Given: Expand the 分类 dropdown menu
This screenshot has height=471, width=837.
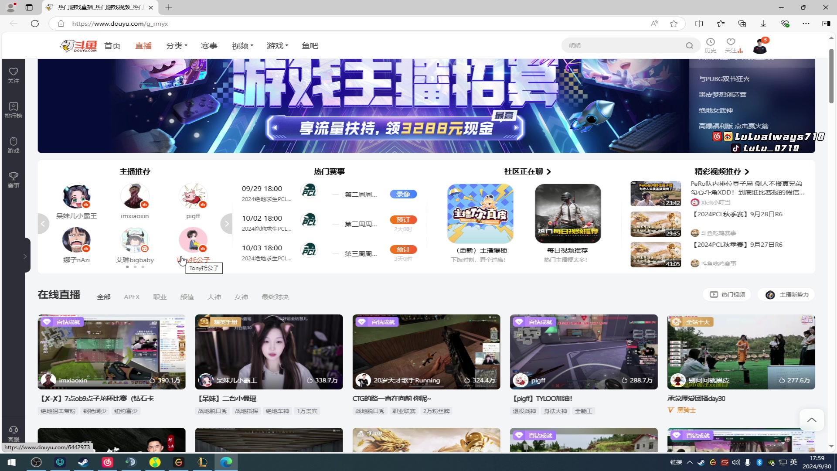Looking at the screenshot, I should coord(177,46).
